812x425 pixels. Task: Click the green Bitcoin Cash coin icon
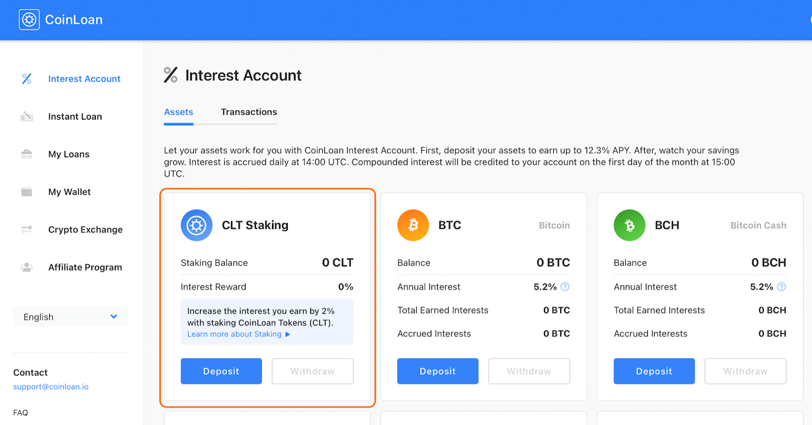(x=629, y=225)
